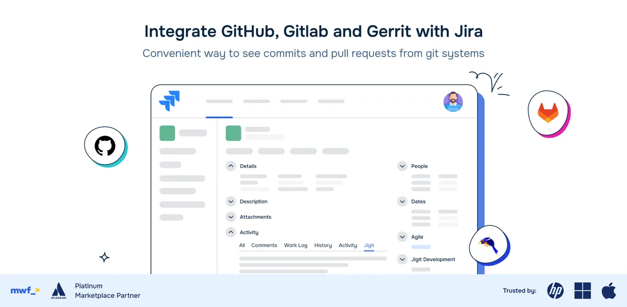Click the green issue icon beside title
The height and width of the screenshot is (307, 627).
[x=234, y=133]
